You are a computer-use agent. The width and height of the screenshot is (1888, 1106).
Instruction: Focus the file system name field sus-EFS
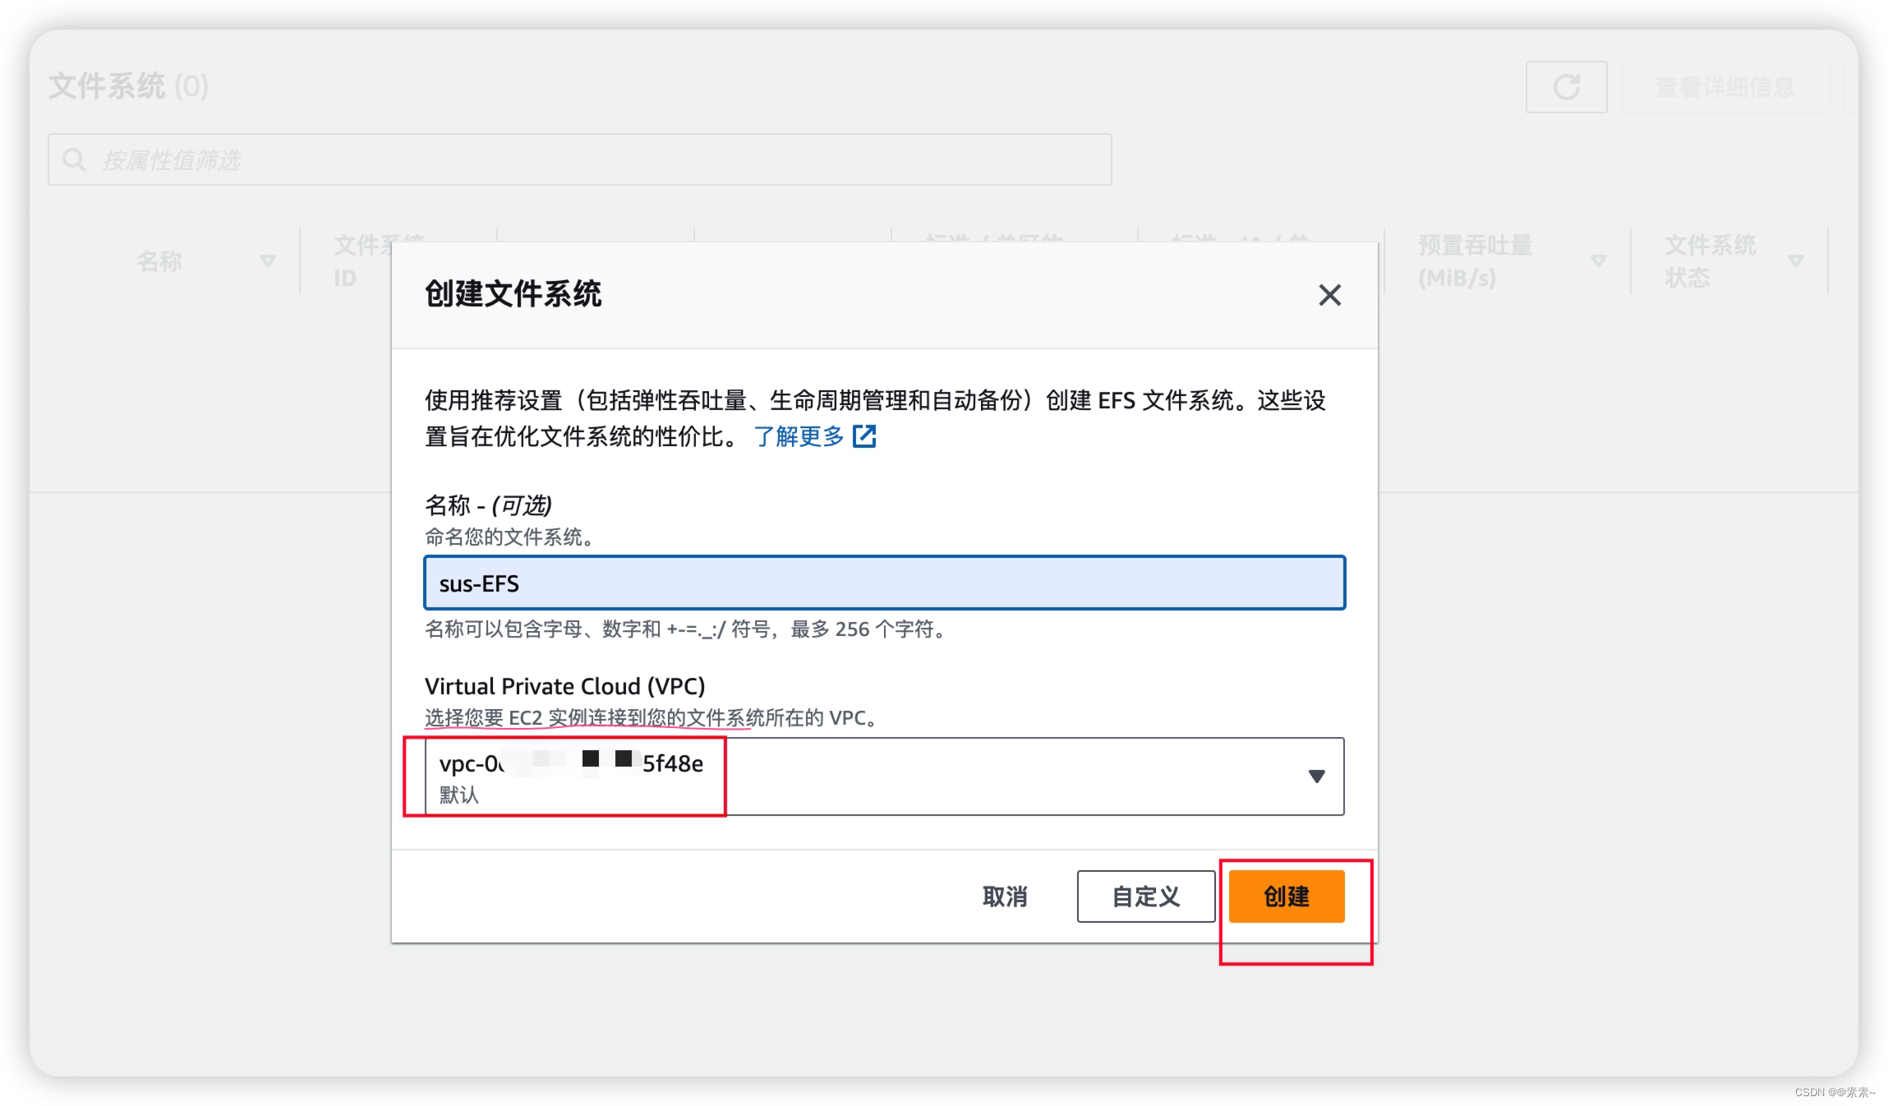pyautogui.click(x=884, y=583)
